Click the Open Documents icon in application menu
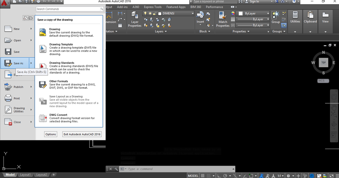339x178 pixels. pos(30,18)
